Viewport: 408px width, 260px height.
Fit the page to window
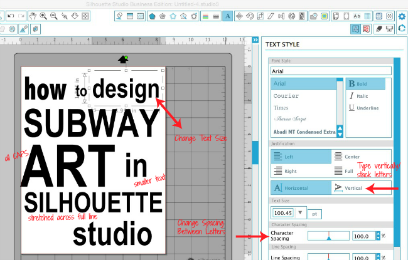pos(85,16)
